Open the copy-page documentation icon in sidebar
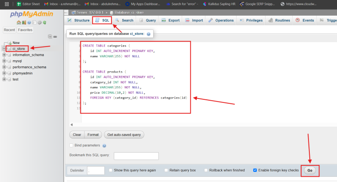This screenshot has height=182, width=337. point(34,22)
